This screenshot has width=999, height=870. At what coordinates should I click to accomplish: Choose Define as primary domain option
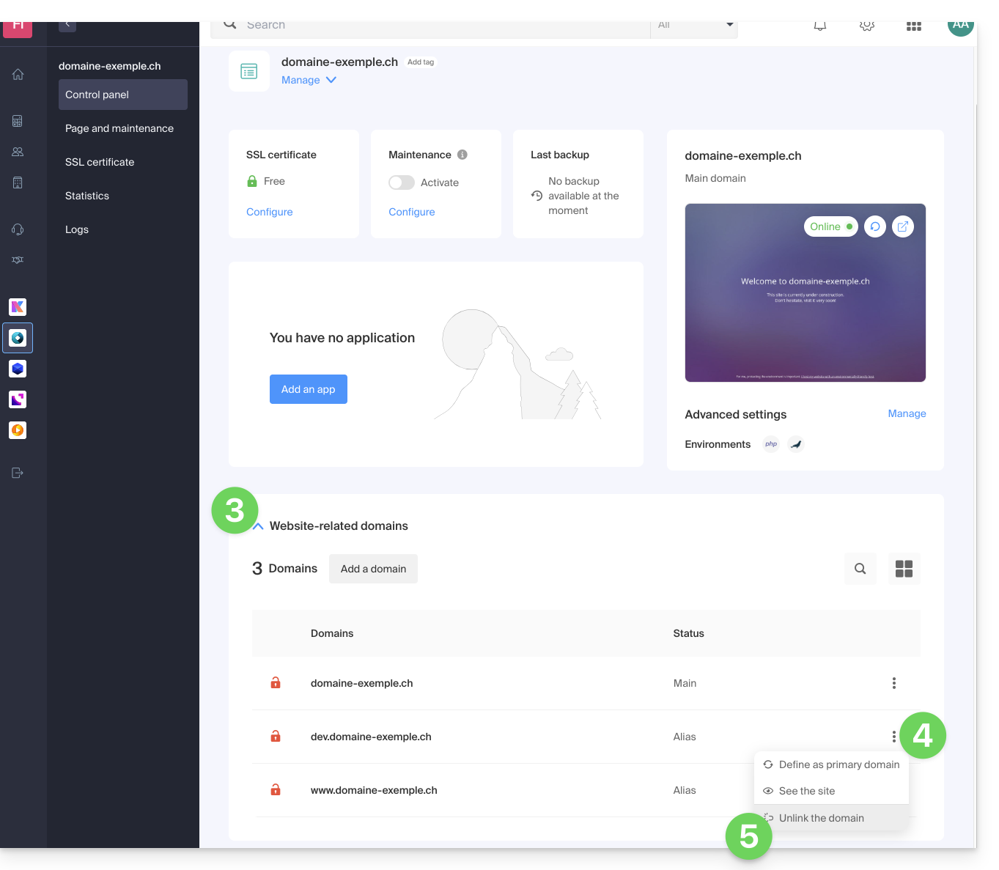[x=838, y=764]
